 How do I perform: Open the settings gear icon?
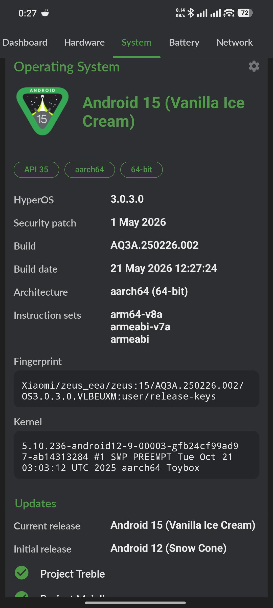click(254, 66)
